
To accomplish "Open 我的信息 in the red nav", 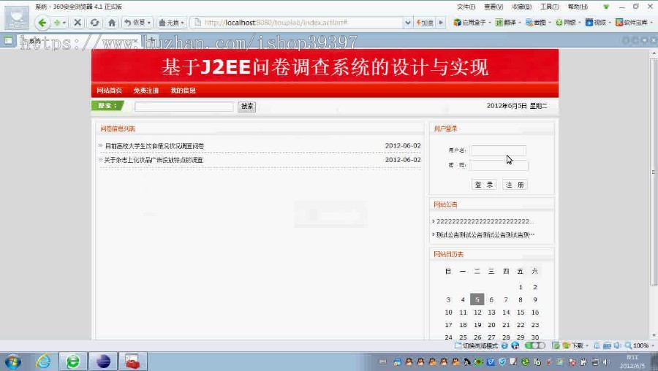I will click(183, 90).
